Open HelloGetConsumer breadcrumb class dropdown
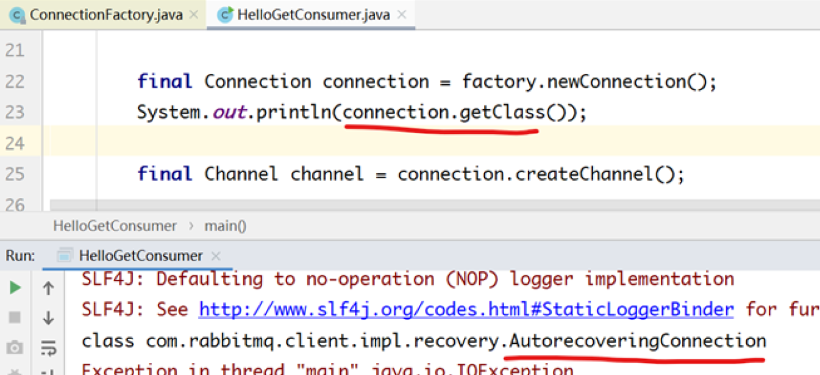Viewport: 820px width, 375px height. click(115, 226)
